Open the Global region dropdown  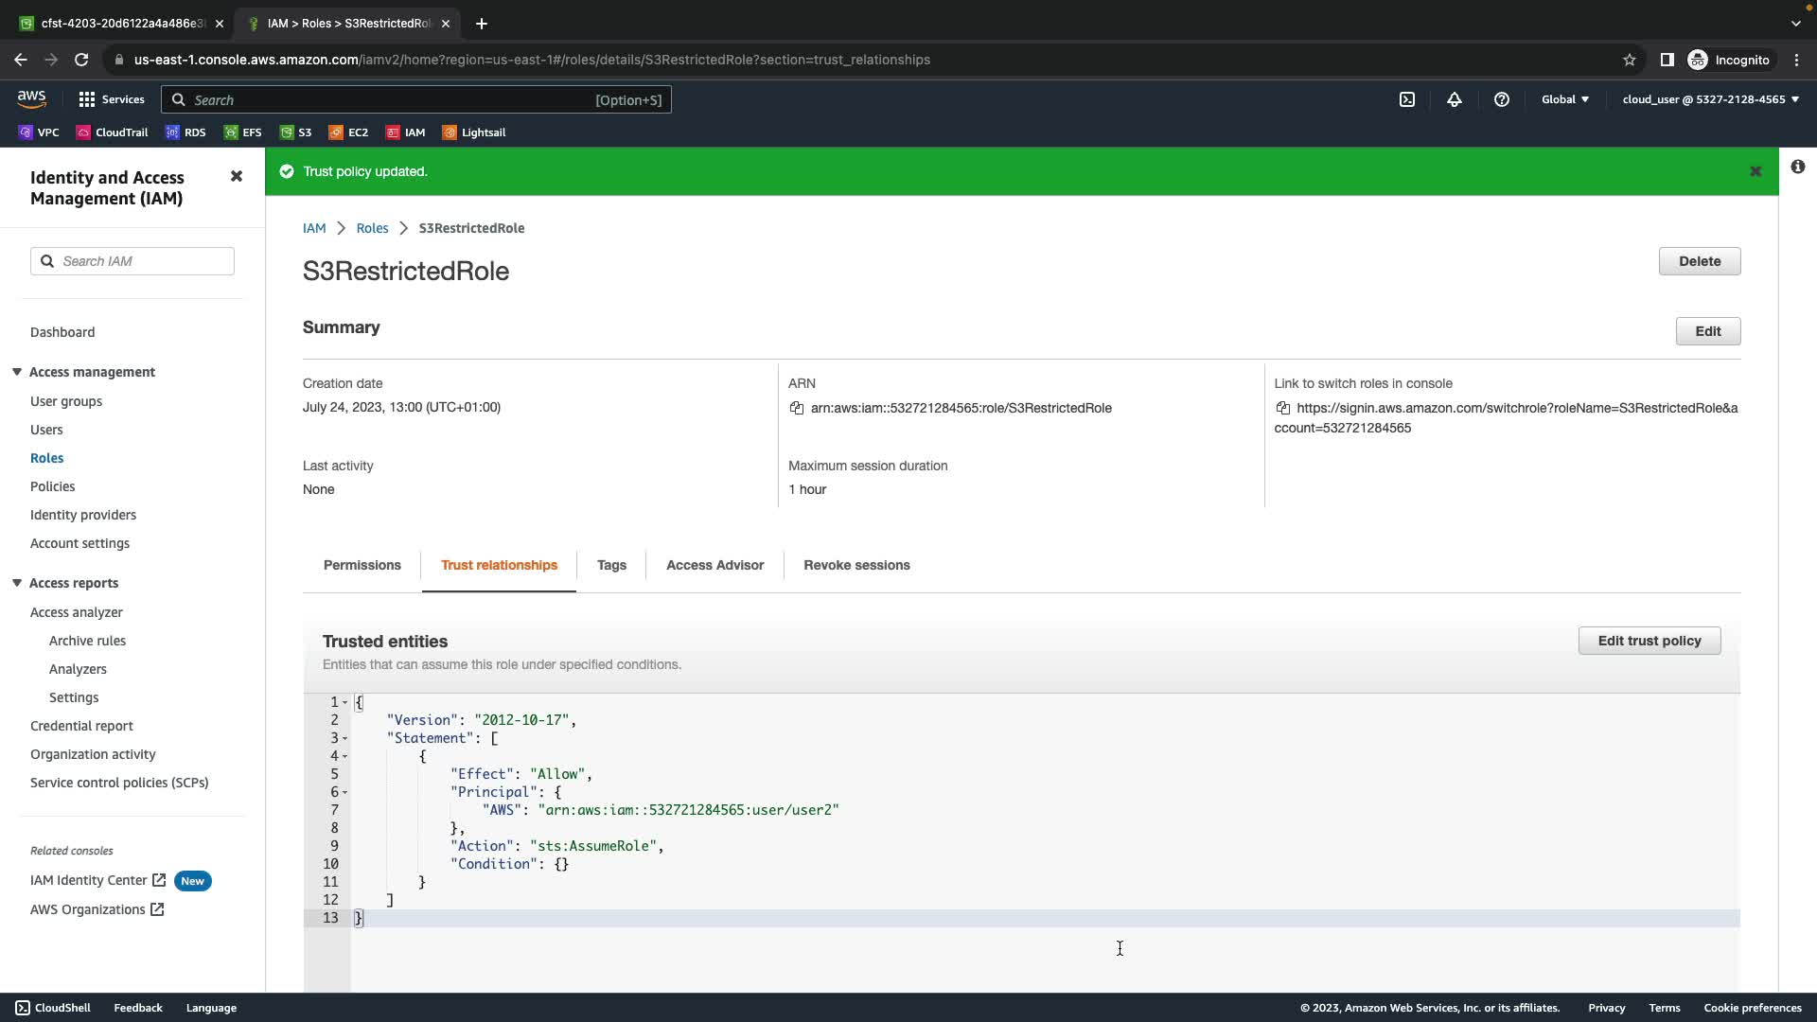pyautogui.click(x=1565, y=99)
